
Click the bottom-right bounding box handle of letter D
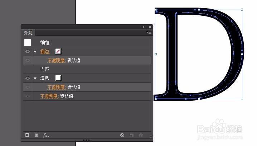pos(242,99)
